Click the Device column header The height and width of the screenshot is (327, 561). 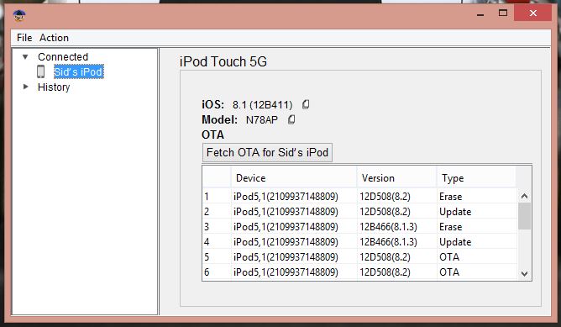point(294,178)
